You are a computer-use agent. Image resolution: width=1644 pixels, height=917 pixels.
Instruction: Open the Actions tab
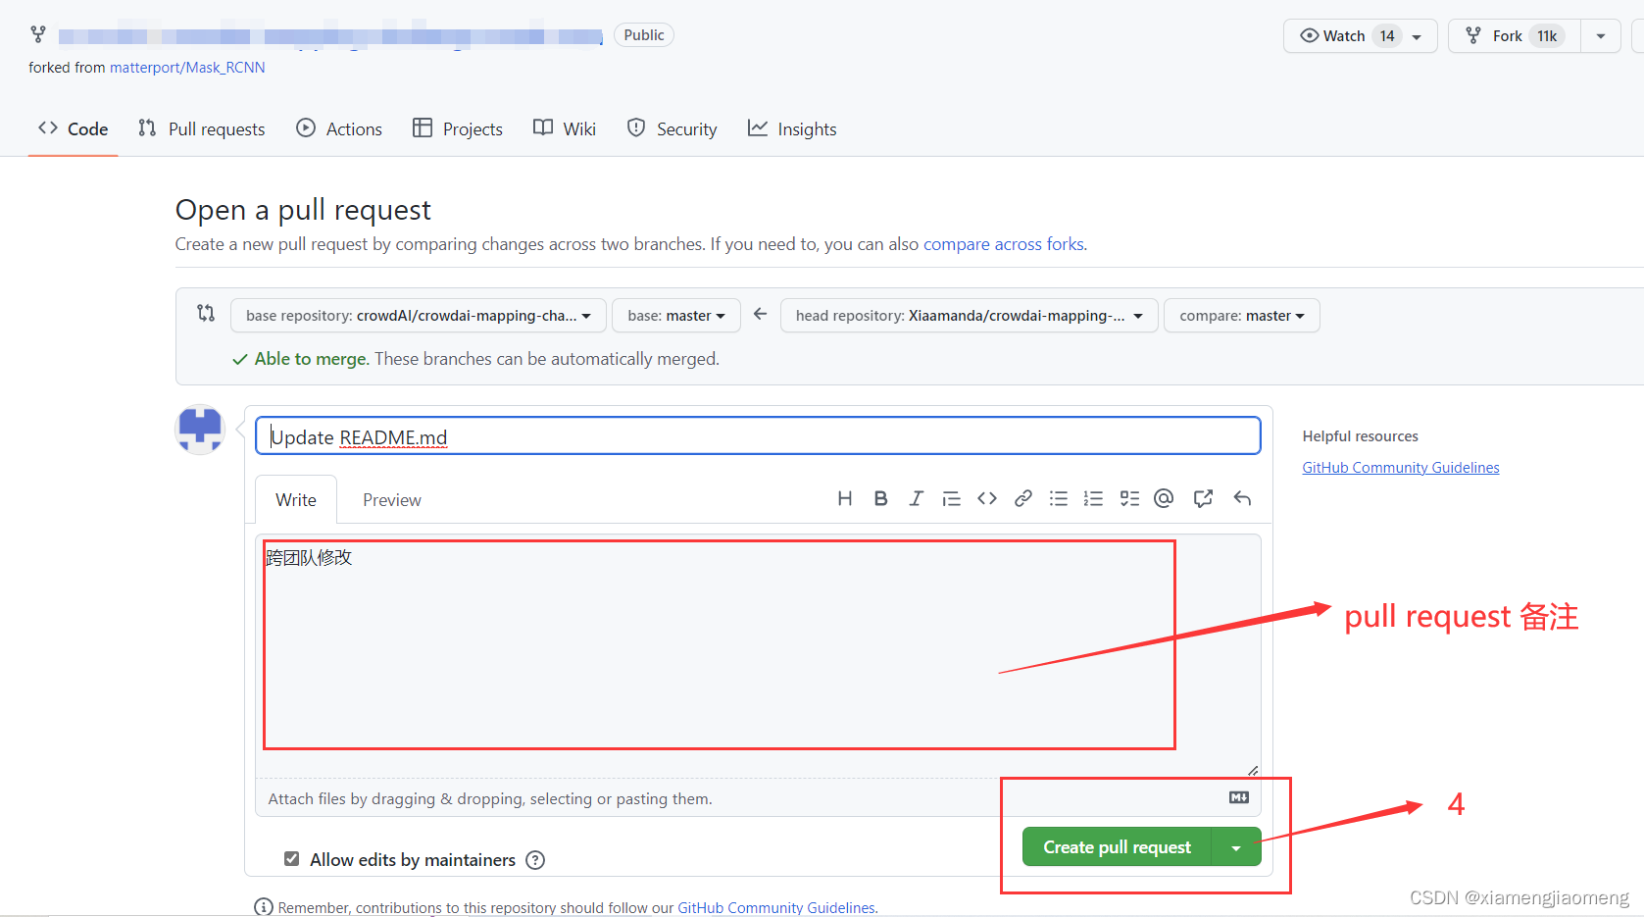coord(339,128)
